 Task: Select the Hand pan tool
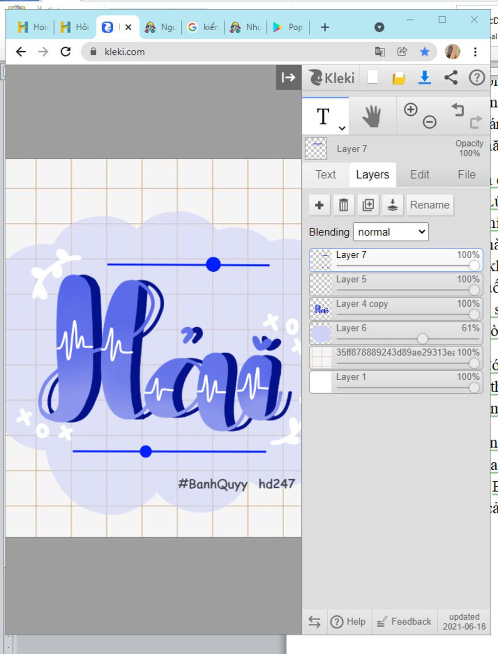click(x=372, y=117)
